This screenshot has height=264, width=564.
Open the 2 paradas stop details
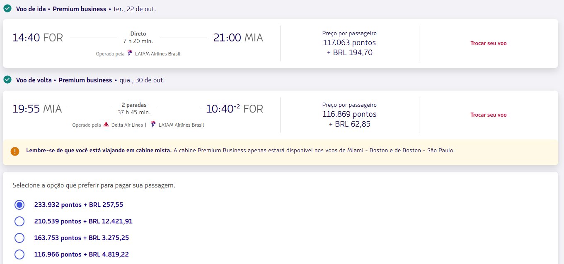[134, 105]
